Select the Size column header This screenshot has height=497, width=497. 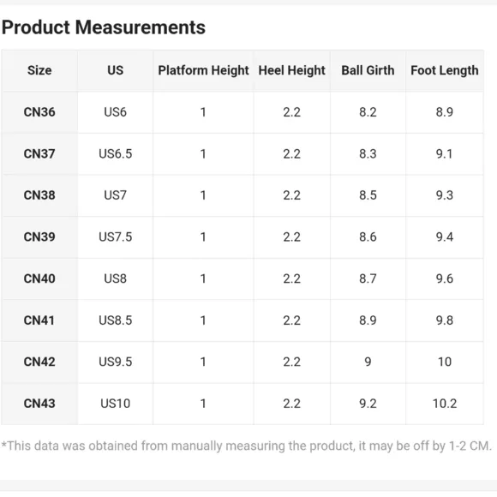click(x=39, y=70)
